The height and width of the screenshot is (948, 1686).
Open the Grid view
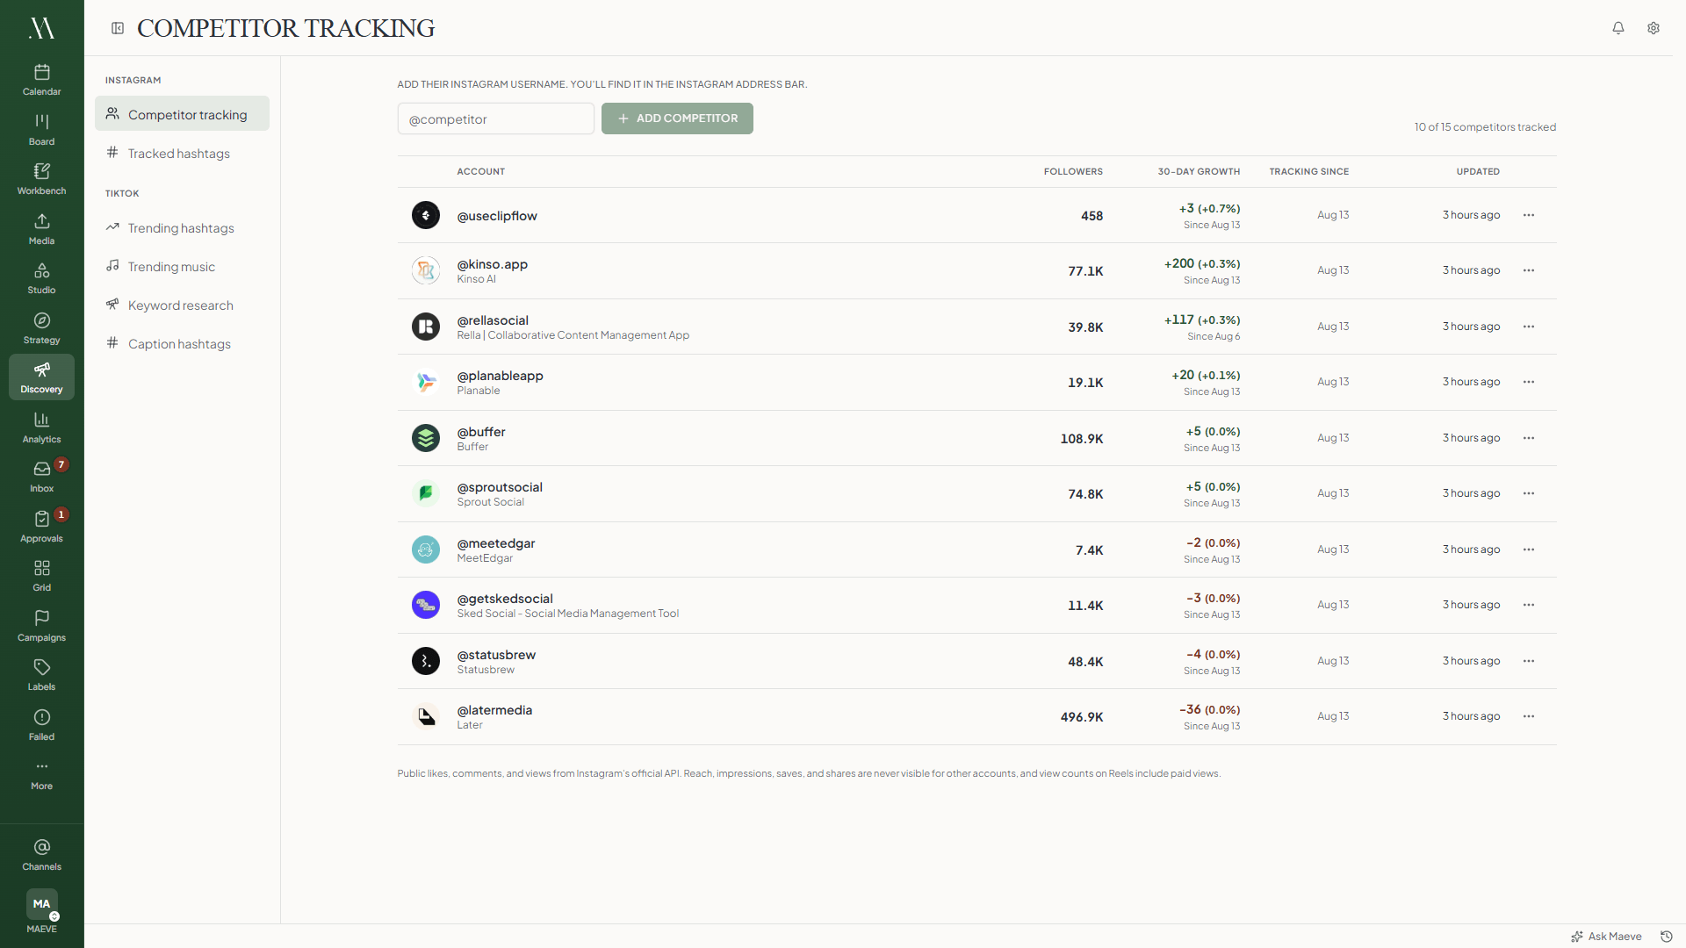(41, 576)
